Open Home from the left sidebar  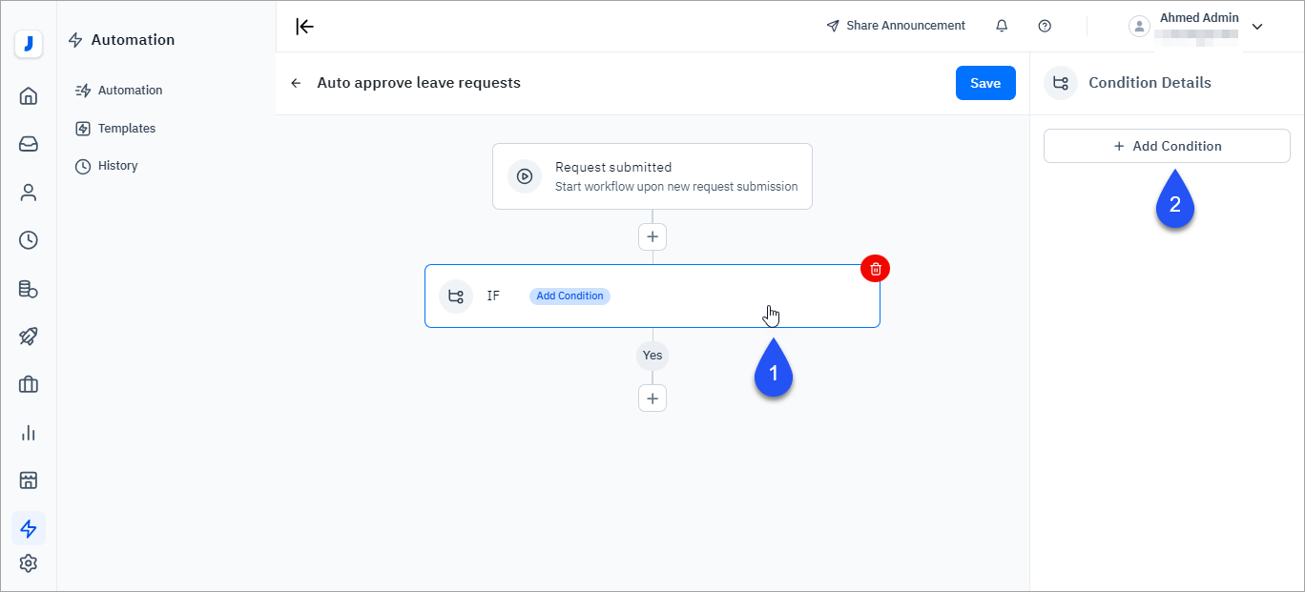(29, 95)
